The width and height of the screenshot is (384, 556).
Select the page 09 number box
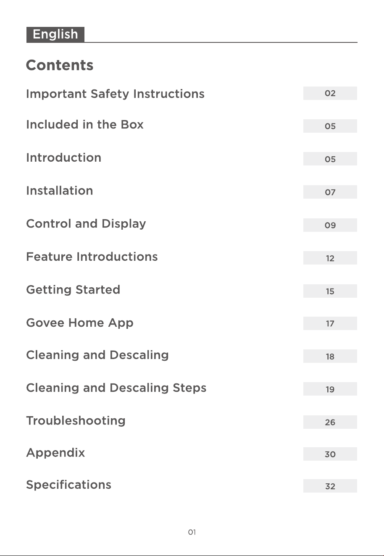[x=330, y=225]
